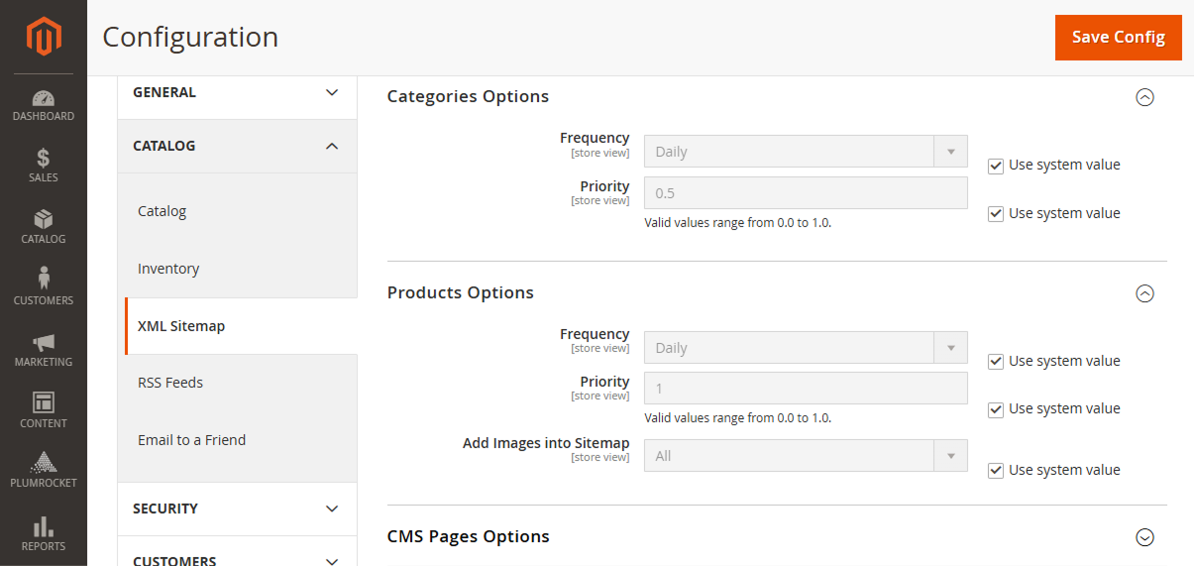Image resolution: width=1194 pixels, height=566 pixels.
Task: Uncheck Use system value for Categories Frequency
Action: (x=996, y=166)
